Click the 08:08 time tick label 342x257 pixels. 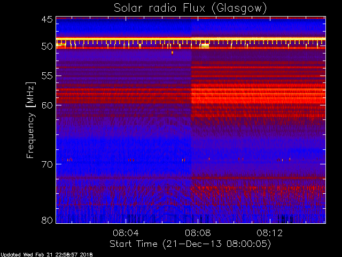point(198,233)
